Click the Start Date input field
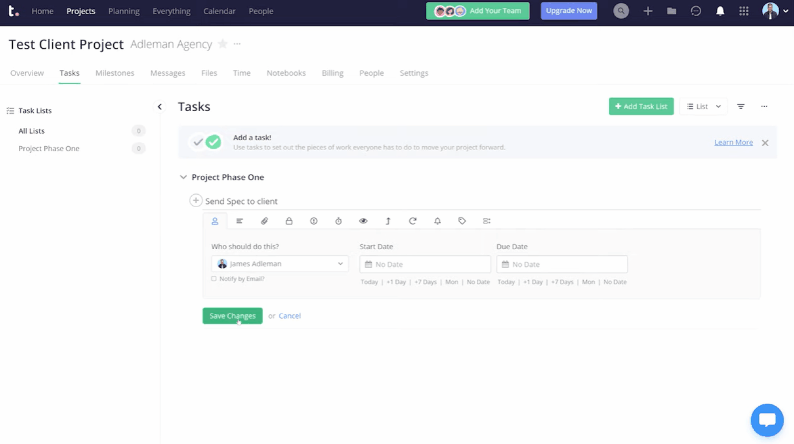Image resolution: width=794 pixels, height=444 pixels. 425,264
